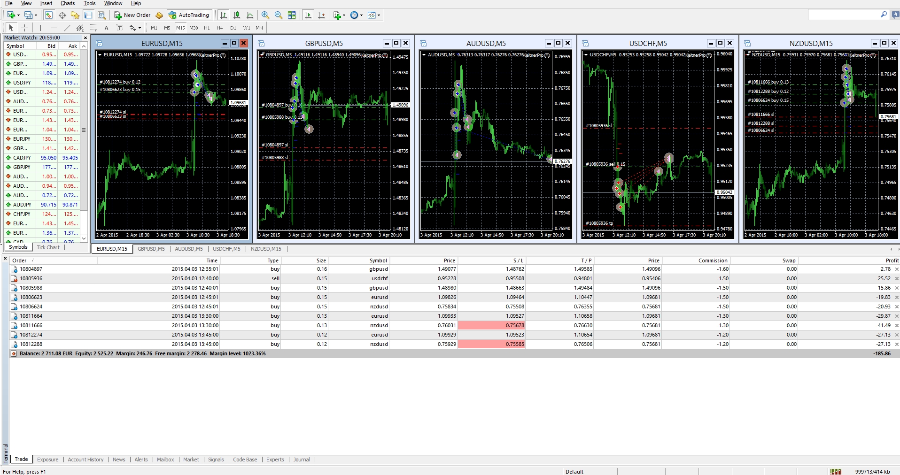900x475 pixels.
Task: Select the trendline drawing tool
Action: click(x=67, y=28)
